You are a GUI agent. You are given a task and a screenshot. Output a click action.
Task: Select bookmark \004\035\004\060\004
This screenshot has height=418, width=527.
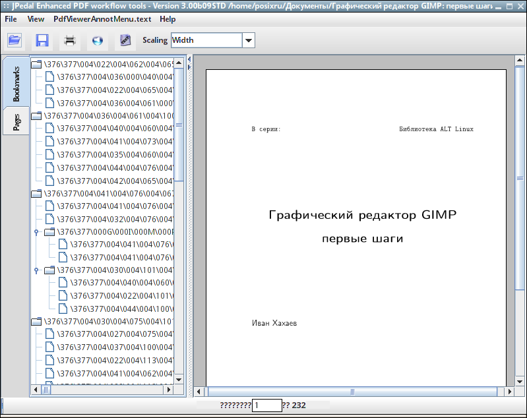coord(115,154)
